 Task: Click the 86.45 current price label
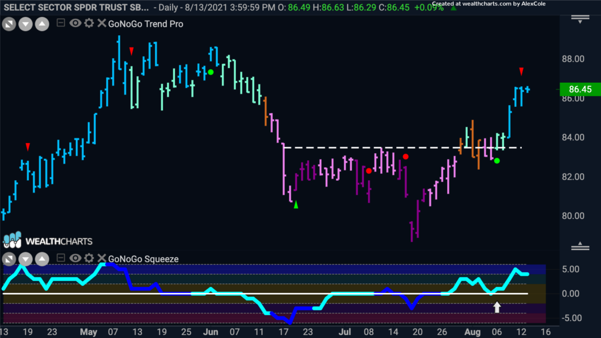(x=580, y=89)
